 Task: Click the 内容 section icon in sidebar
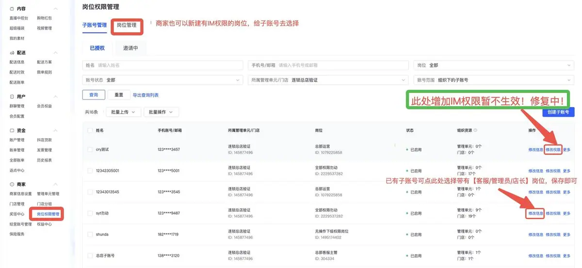coord(12,9)
